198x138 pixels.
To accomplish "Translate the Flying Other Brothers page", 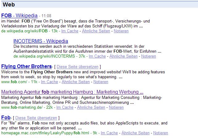I will 77,67.
